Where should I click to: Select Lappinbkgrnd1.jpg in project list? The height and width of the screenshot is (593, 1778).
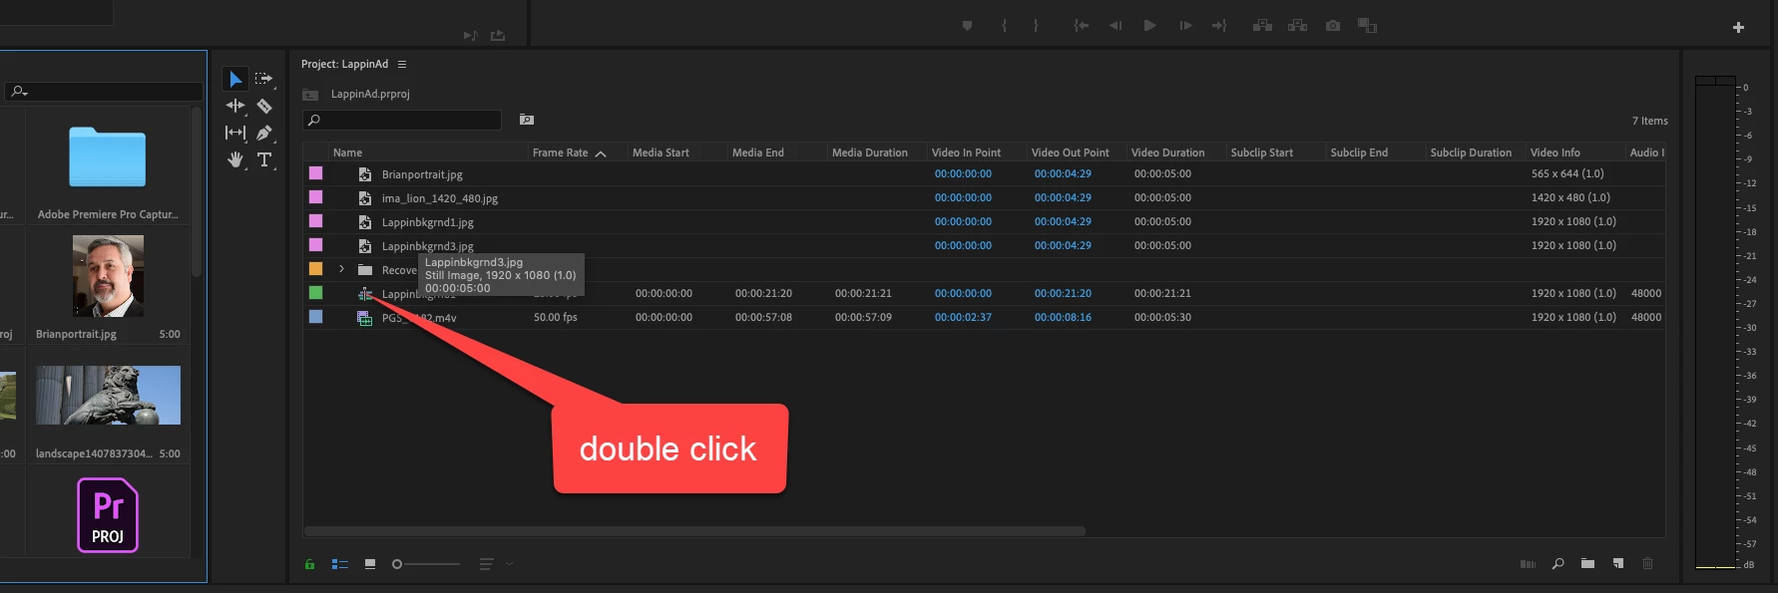pyautogui.click(x=427, y=222)
